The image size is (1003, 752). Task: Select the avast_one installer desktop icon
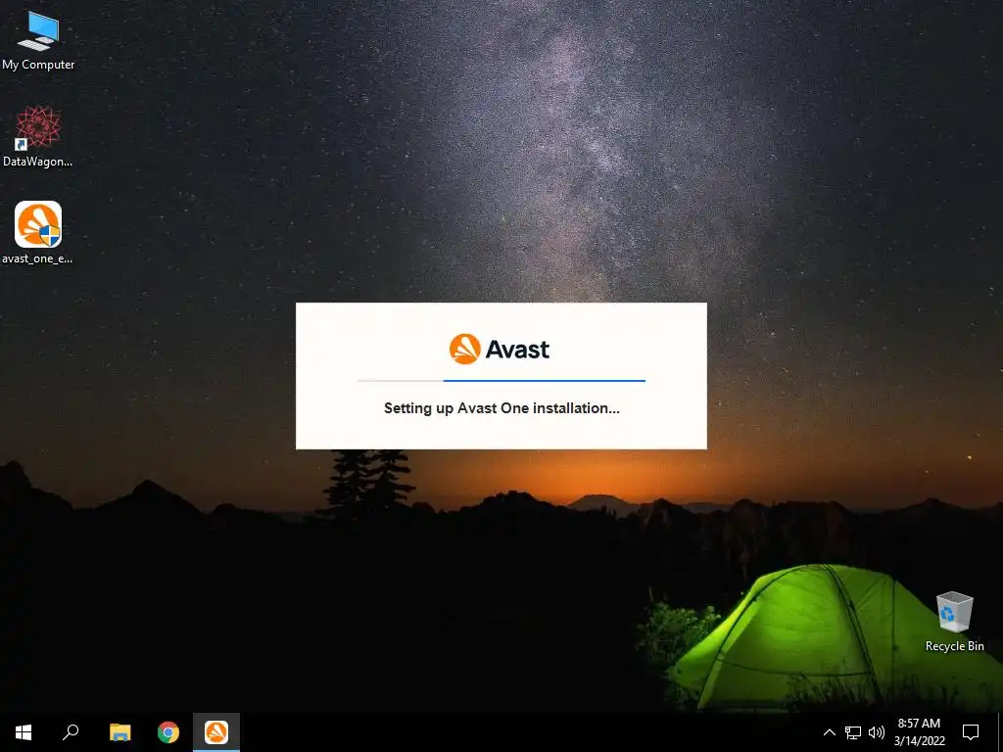point(38,233)
